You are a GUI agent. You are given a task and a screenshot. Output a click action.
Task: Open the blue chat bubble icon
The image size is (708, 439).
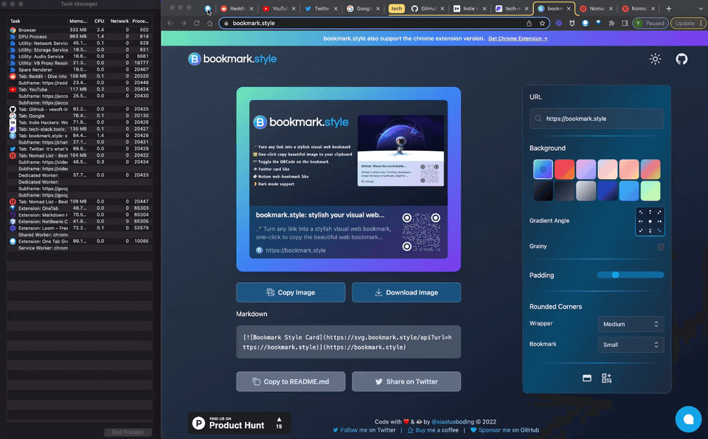(x=688, y=418)
